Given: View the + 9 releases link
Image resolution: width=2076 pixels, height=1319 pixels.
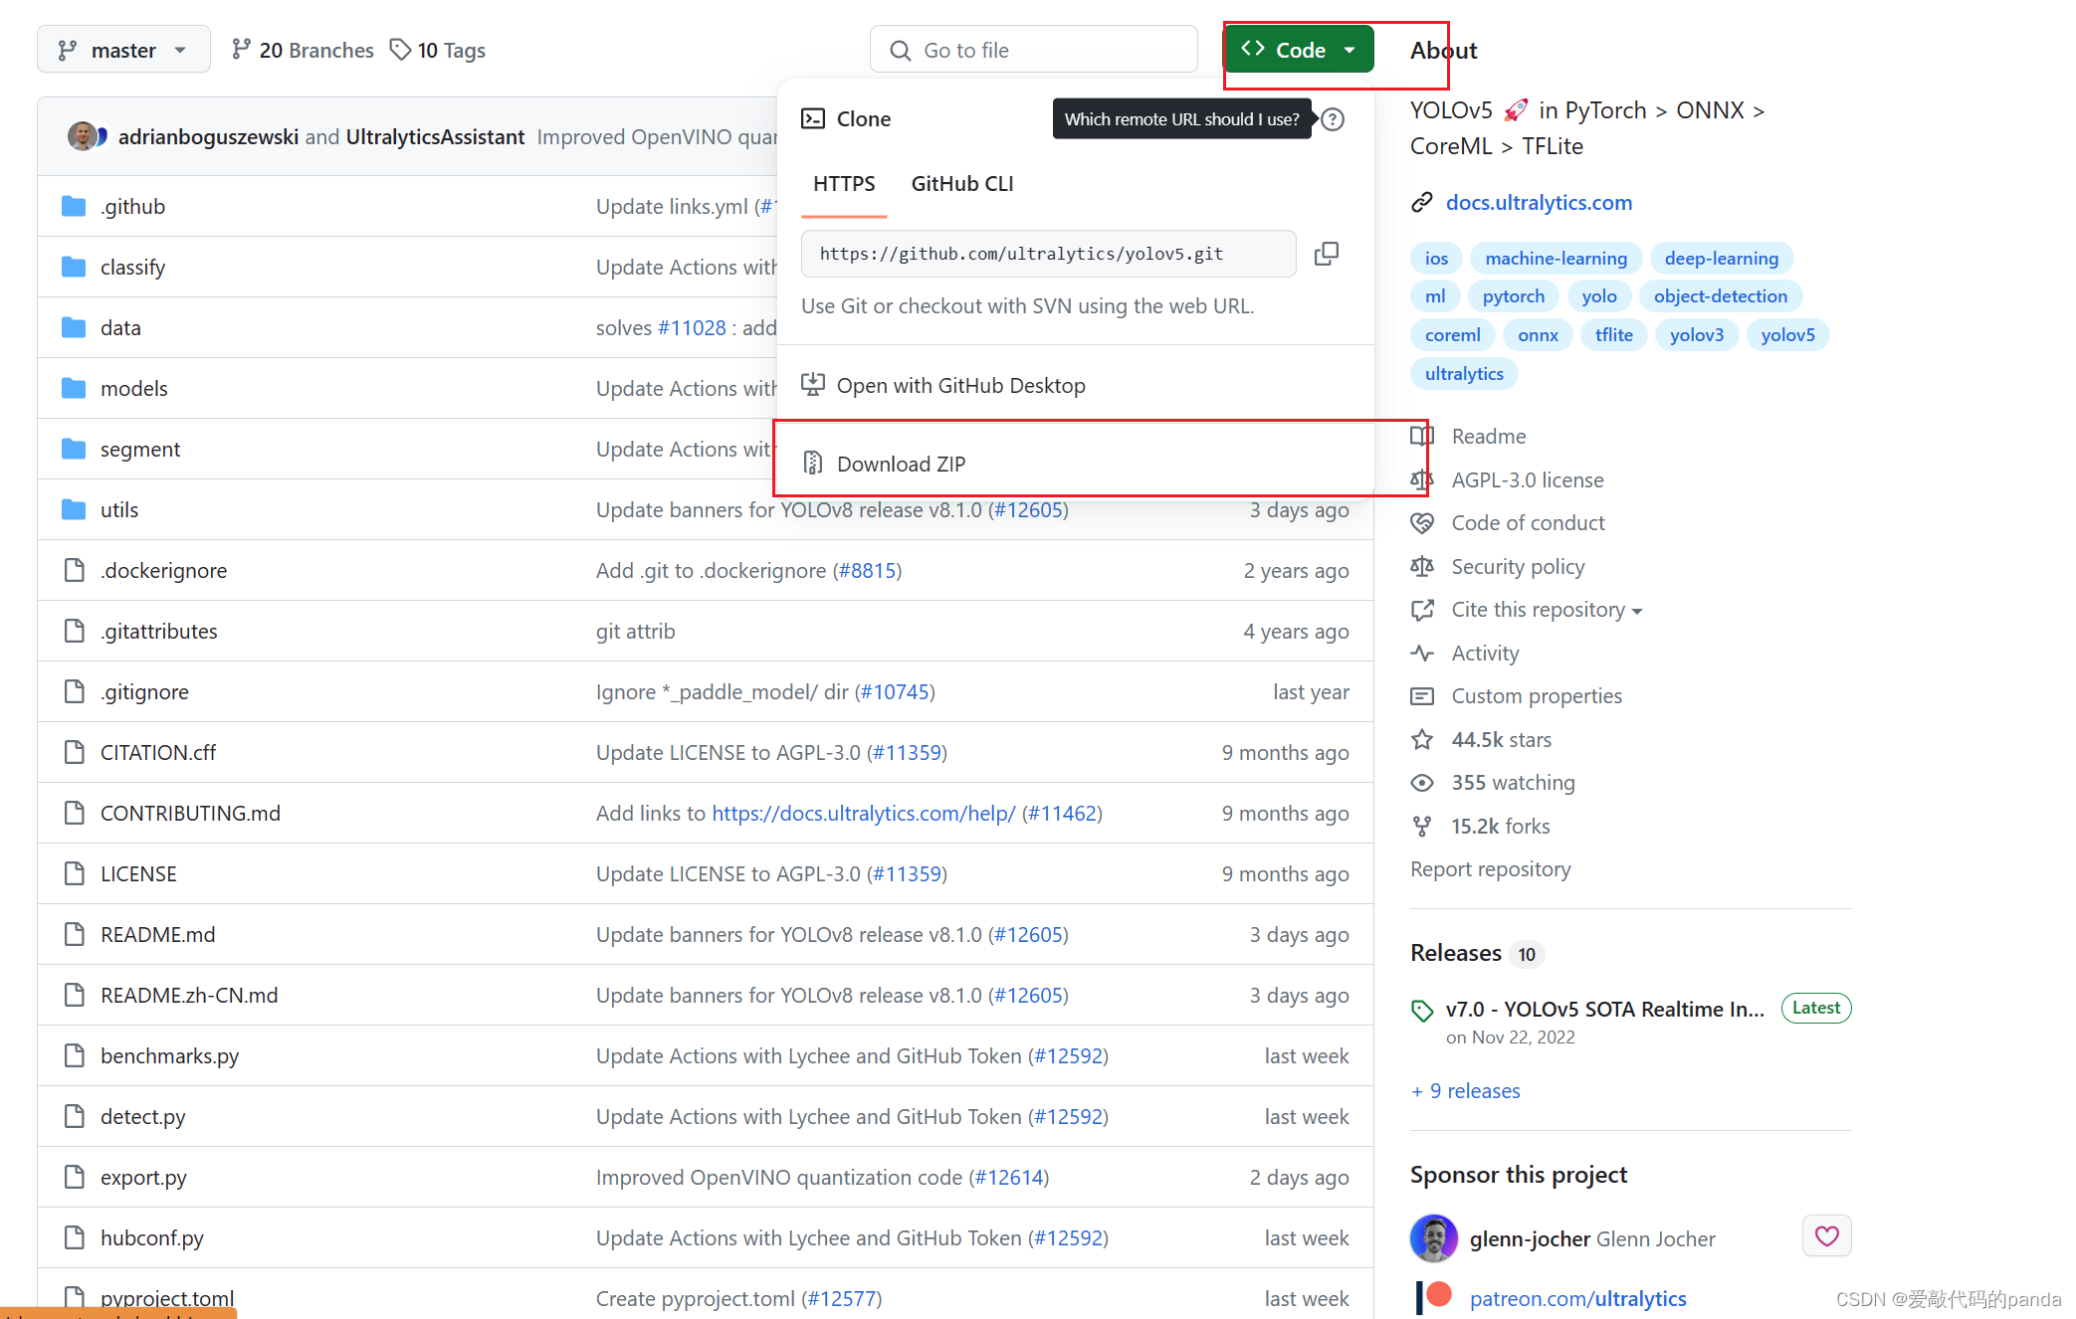Looking at the screenshot, I should point(1466,1091).
